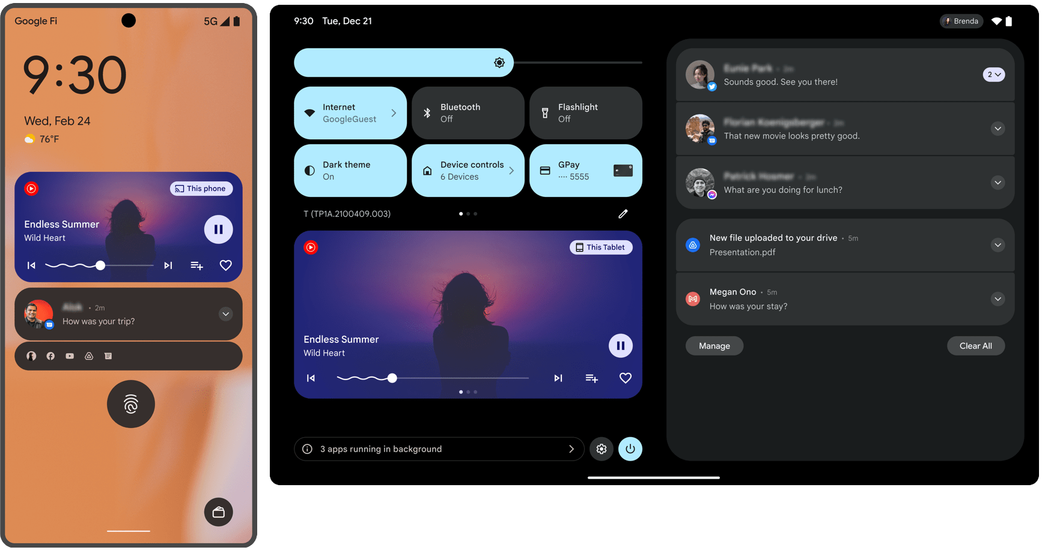Image resolution: width=1045 pixels, height=550 pixels.
Task: Tap the tablet bottom navigation handle
Action: [x=654, y=478]
